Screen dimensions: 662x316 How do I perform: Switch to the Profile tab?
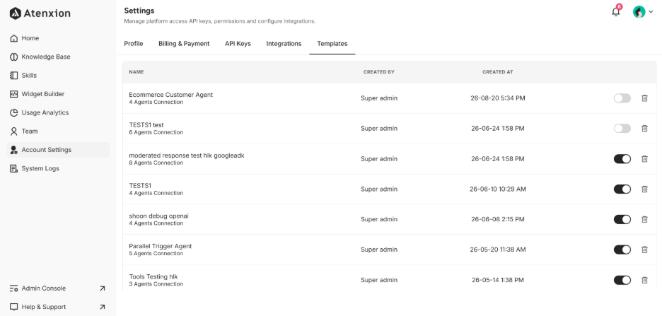click(x=134, y=43)
